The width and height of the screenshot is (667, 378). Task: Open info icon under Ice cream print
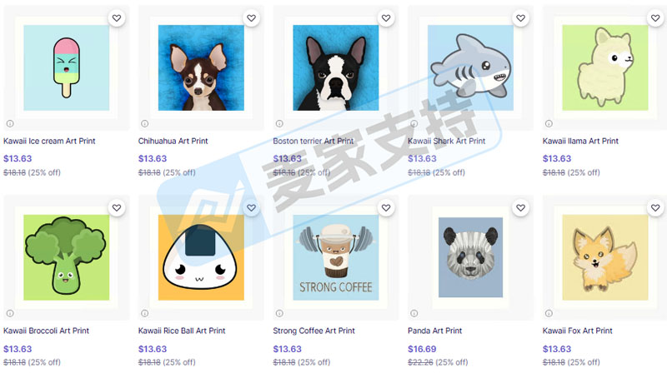tap(10, 123)
